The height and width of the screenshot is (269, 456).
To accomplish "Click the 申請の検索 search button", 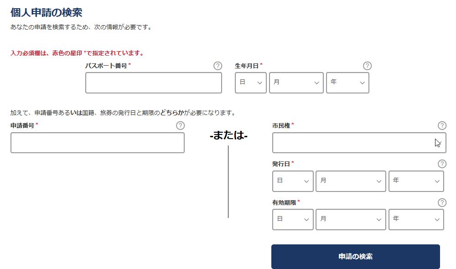I will click(355, 256).
